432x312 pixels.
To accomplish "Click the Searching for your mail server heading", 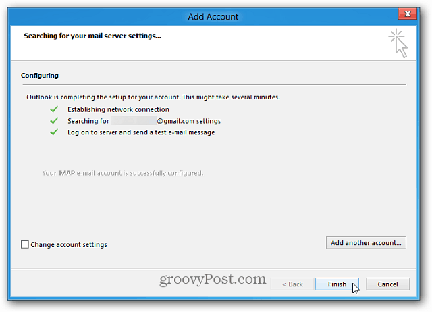I will [92, 36].
